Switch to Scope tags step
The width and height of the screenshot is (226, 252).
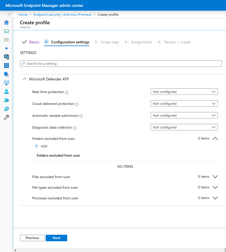point(106,42)
